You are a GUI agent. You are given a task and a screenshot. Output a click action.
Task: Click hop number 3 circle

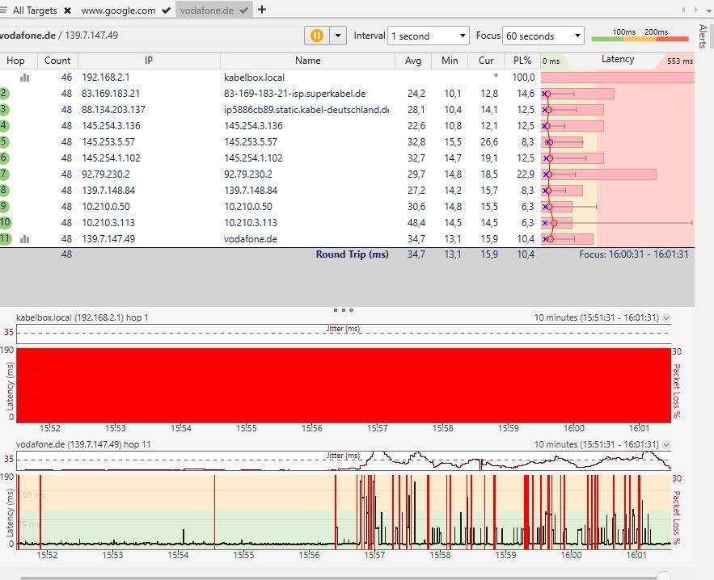[4, 110]
